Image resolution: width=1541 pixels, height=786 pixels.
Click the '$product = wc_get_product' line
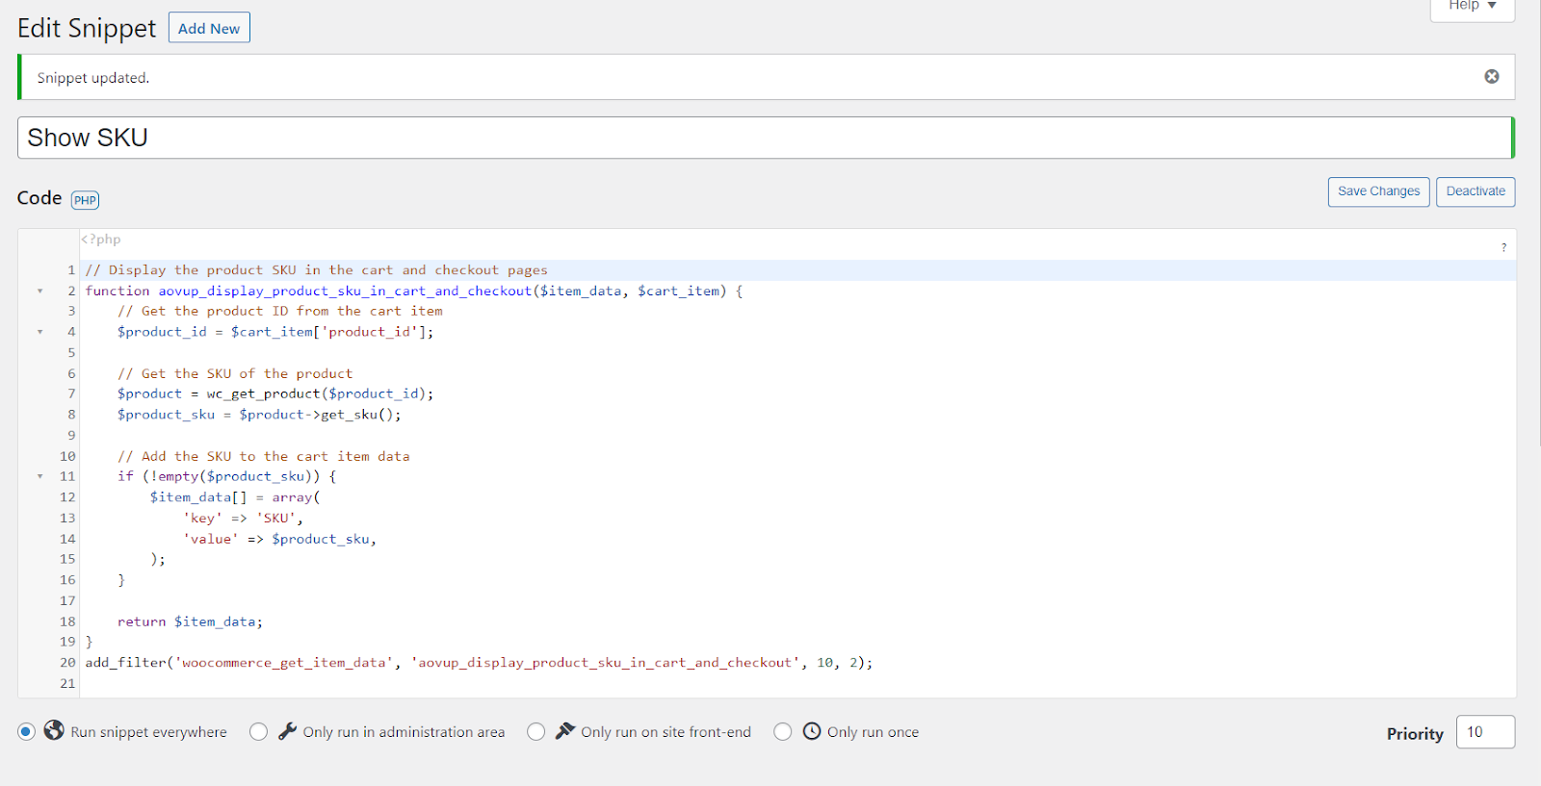pyautogui.click(x=275, y=393)
